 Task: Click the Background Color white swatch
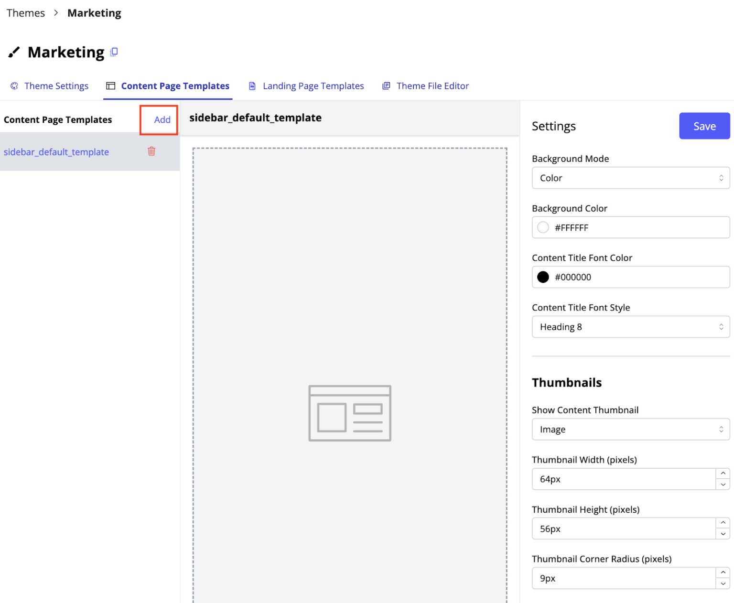point(543,227)
